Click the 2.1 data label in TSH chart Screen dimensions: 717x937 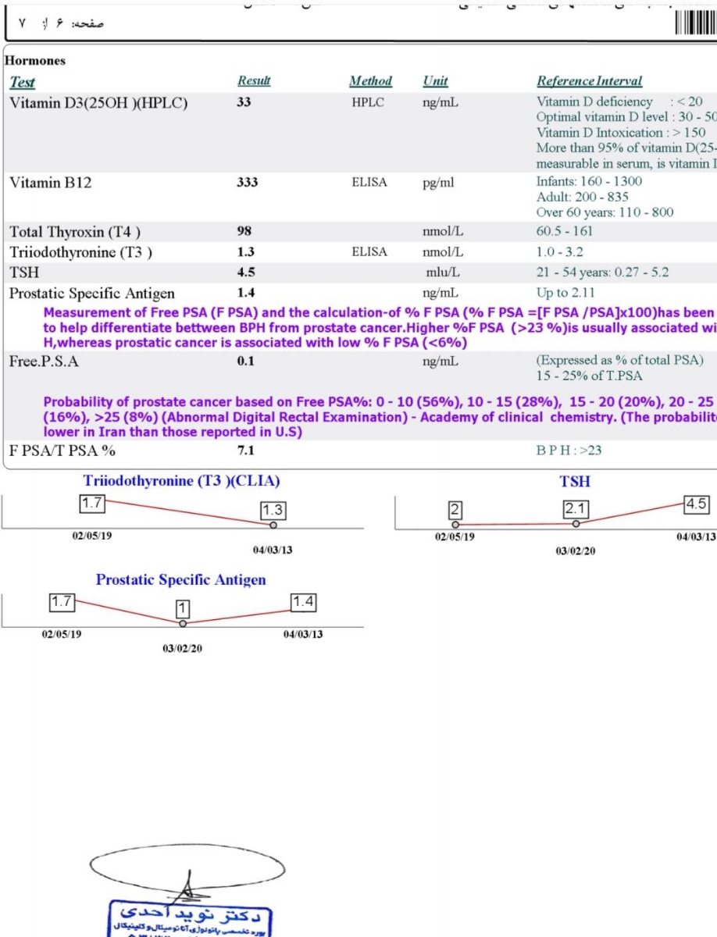pyautogui.click(x=576, y=510)
